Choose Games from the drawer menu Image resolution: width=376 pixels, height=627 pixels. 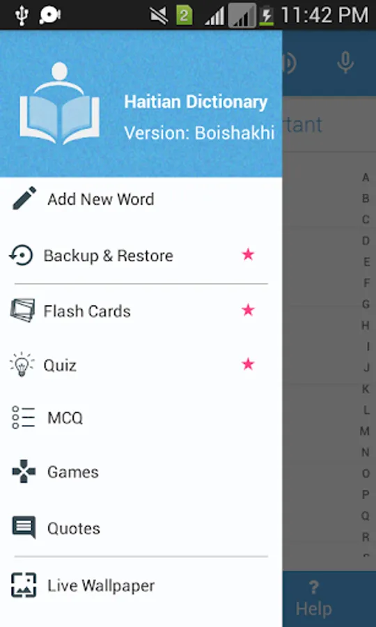coord(141,472)
